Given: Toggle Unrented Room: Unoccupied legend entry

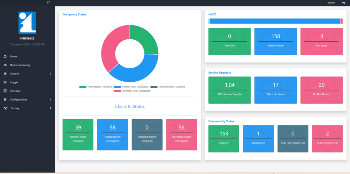Looking at the screenshot, I should tap(132, 91).
